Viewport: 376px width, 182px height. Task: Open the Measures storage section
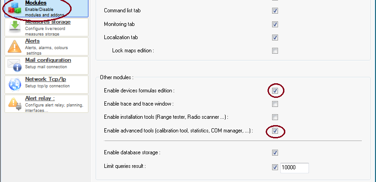pos(46,27)
